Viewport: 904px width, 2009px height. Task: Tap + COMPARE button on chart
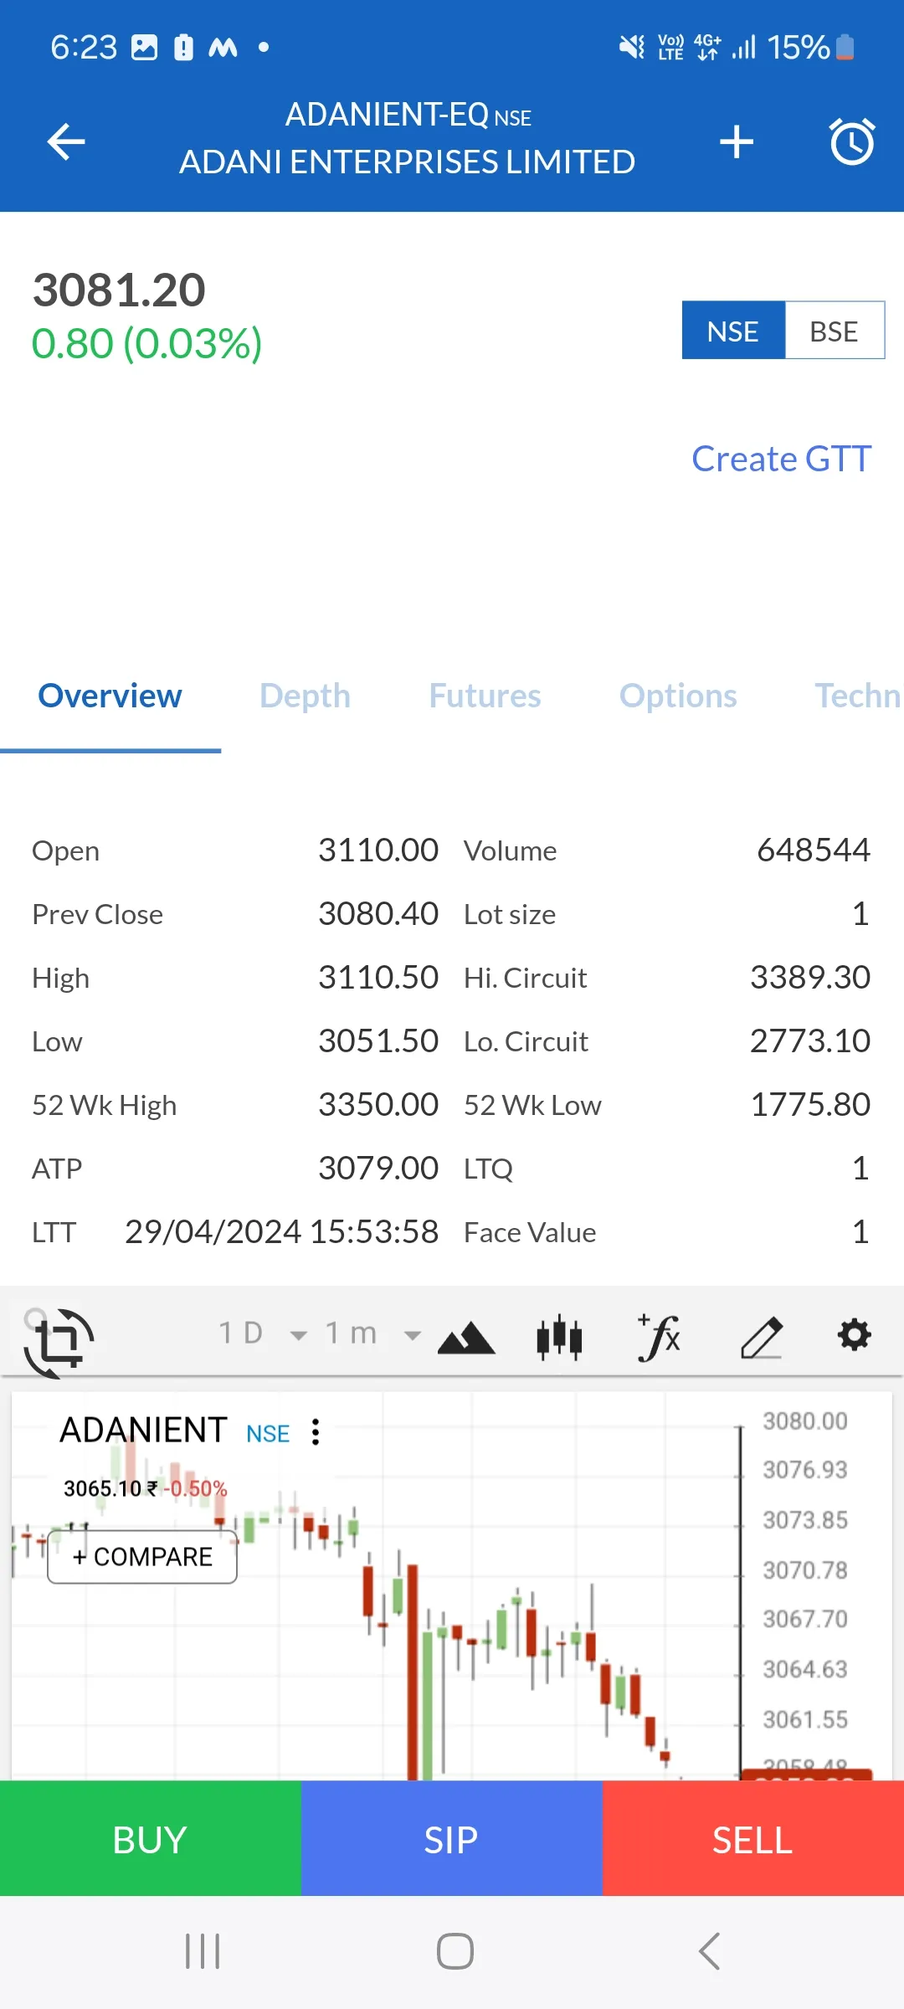(142, 1557)
